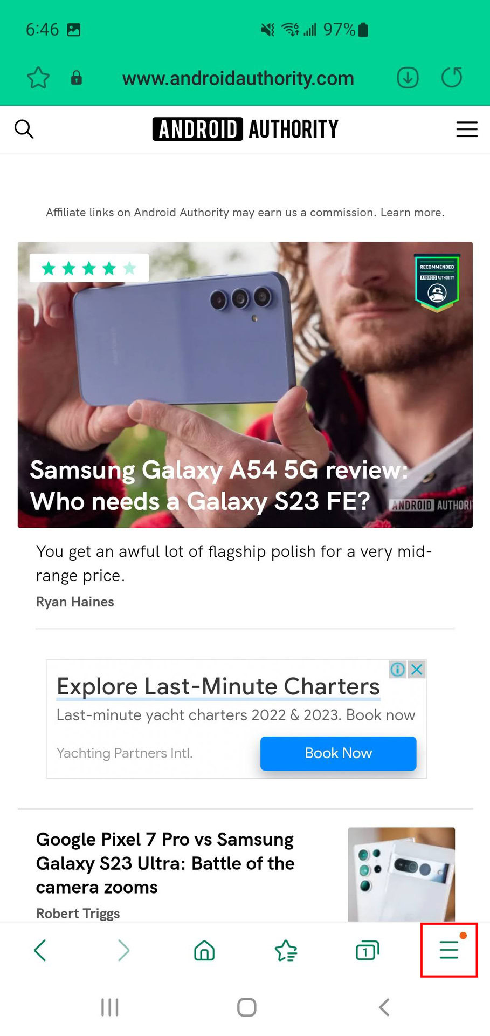Open ad info icon
Screen dimensions: 490x1036
tap(398, 670)
